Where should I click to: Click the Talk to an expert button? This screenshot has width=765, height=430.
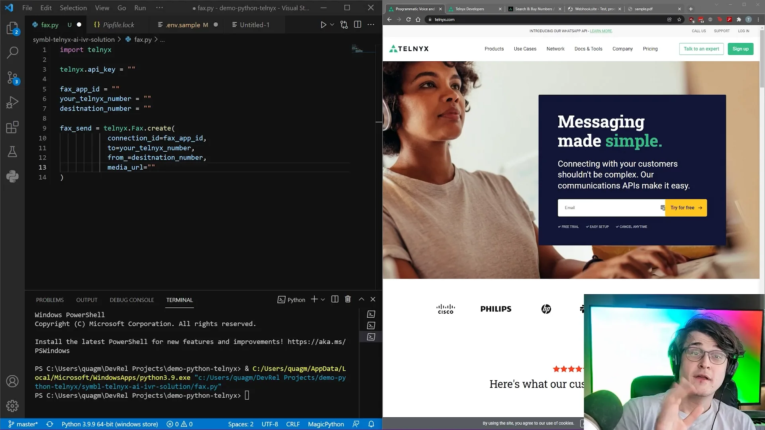pos(701,49)
